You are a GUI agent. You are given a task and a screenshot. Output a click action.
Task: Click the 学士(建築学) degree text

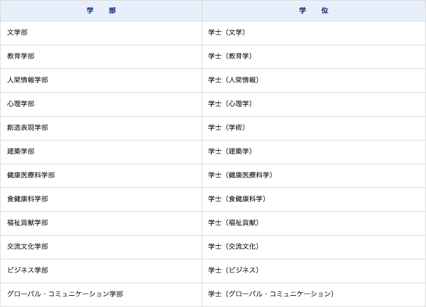(x=232, y=152)
